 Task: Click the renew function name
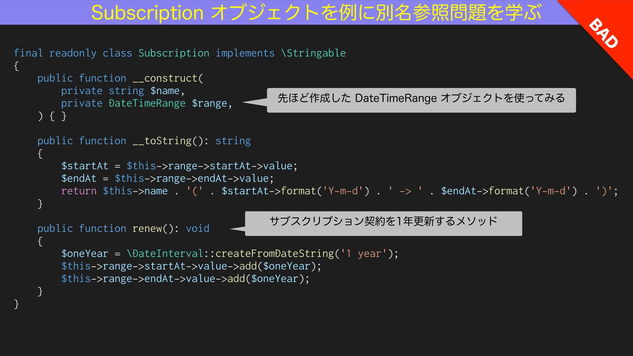pyautogui.click(x=147, y=228)
